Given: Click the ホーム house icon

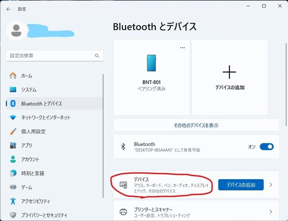Looking at the screenshot, I should click(13, 76).
